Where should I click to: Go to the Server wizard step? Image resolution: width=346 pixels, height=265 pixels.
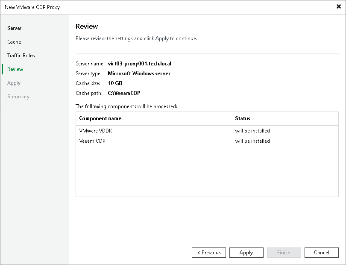15,28
